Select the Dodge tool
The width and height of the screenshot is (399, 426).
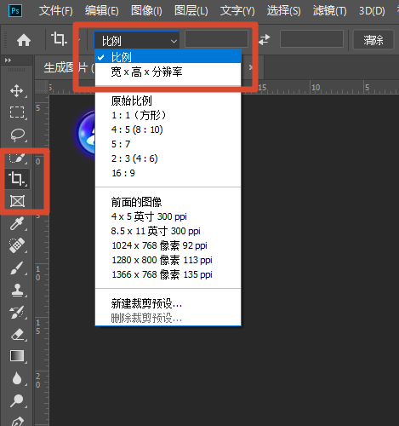pyautogui.click(x=17, y=400)
